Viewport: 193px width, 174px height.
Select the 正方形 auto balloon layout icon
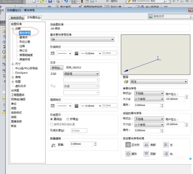click(x=128, y=145)
